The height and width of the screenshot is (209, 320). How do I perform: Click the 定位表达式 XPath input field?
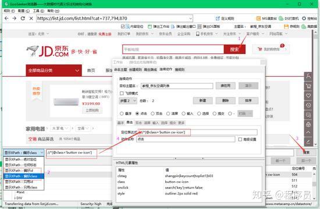coord(198,132)
